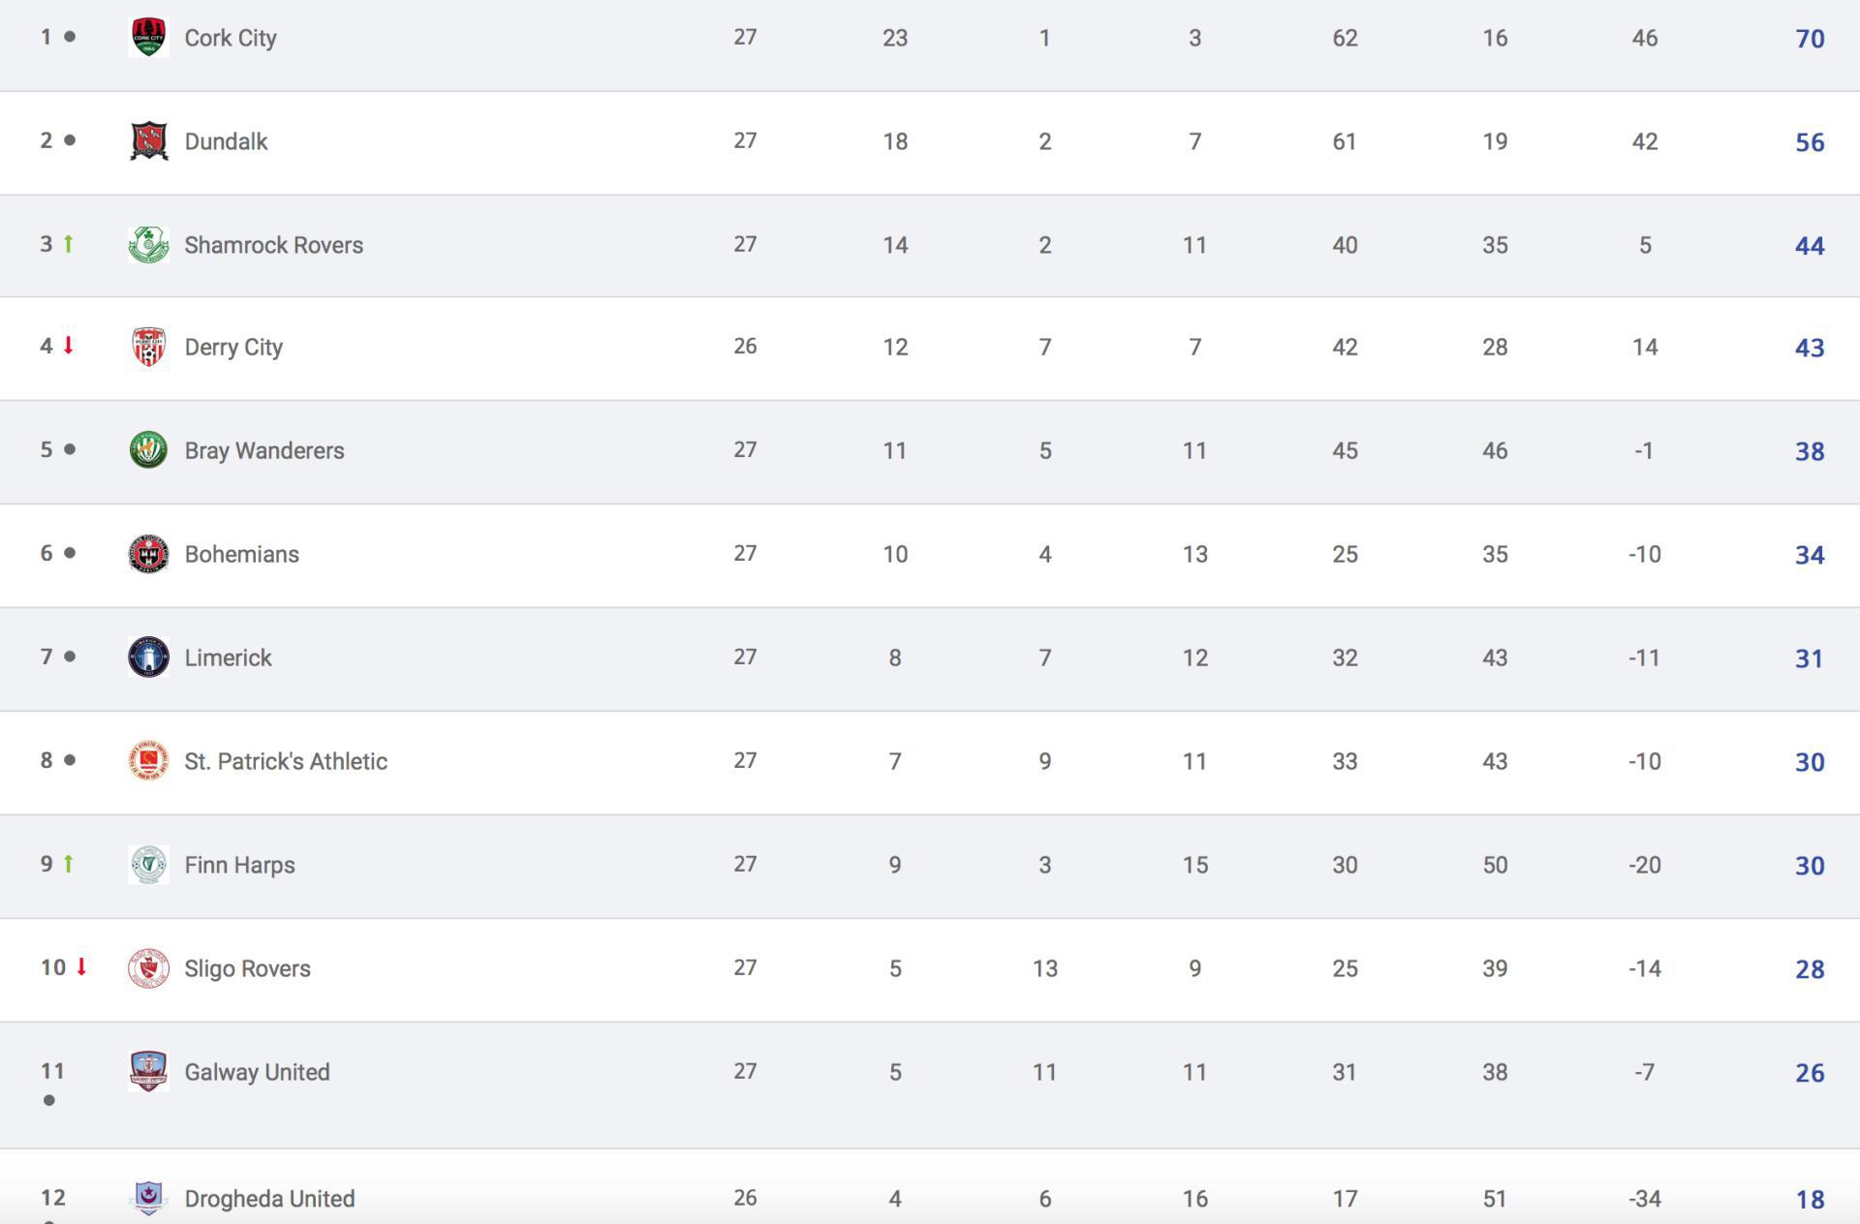
Task: Click the Drogheda United crest
Action: (148, 1199)
